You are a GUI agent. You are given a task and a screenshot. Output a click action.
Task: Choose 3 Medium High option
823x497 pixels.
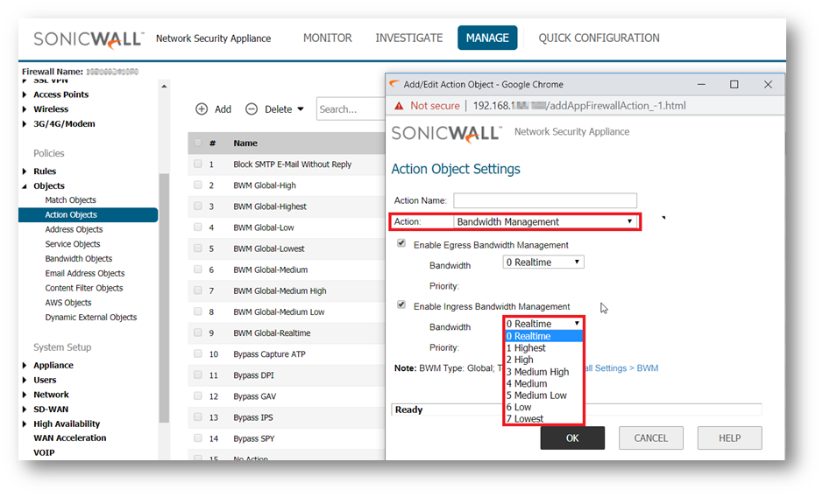(x=543, y=372)
